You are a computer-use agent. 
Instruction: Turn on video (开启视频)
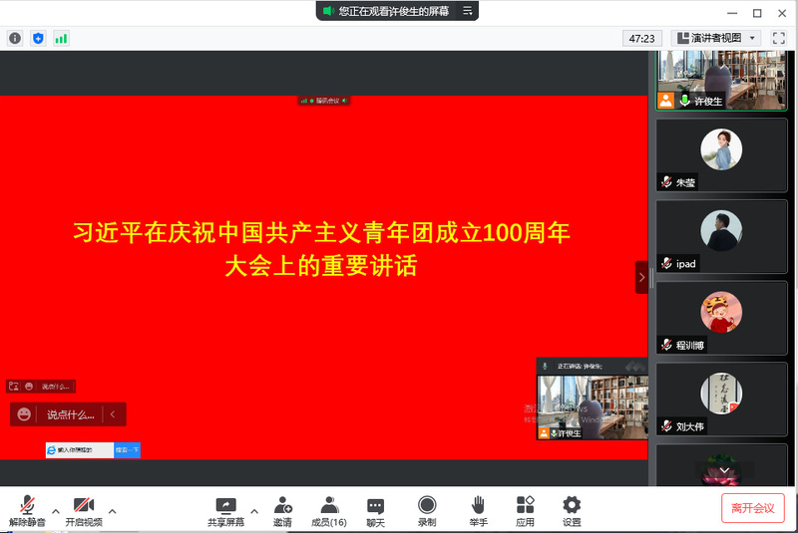click(84, 511)
